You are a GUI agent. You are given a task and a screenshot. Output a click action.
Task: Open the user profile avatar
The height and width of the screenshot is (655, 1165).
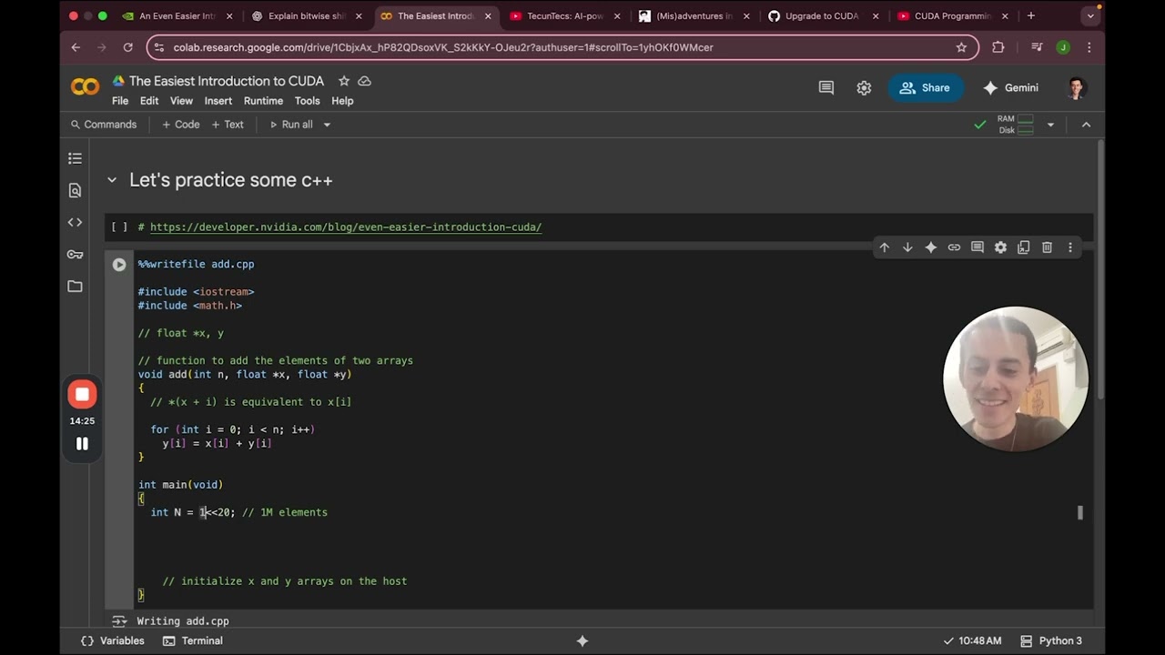click(x=1077, y=88)
